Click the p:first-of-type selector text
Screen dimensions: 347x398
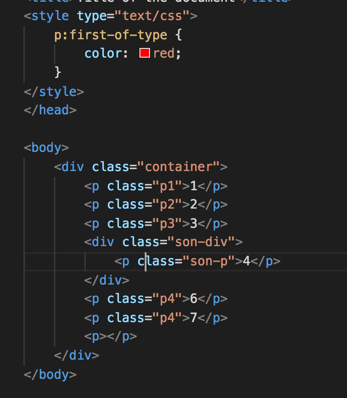pos(110,35)
